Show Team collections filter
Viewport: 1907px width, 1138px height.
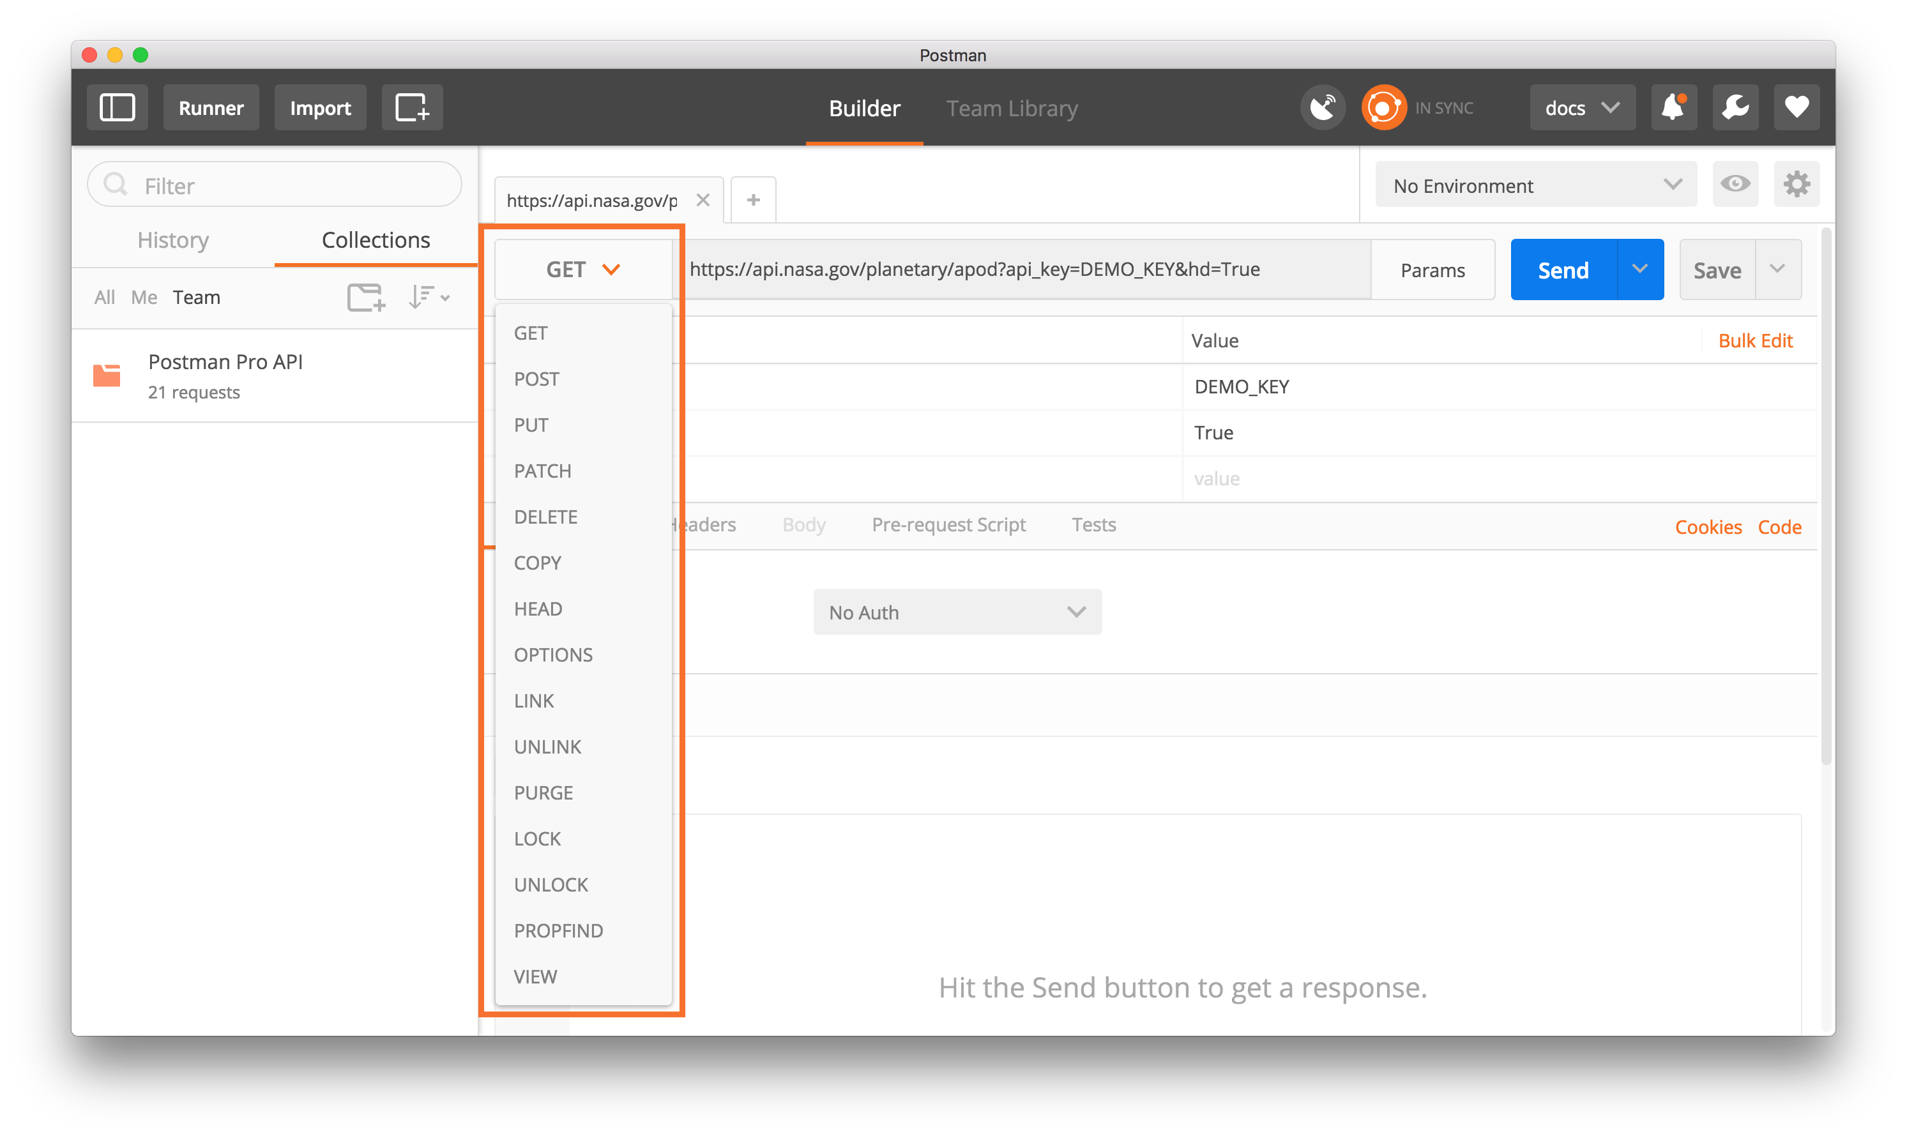196,298
